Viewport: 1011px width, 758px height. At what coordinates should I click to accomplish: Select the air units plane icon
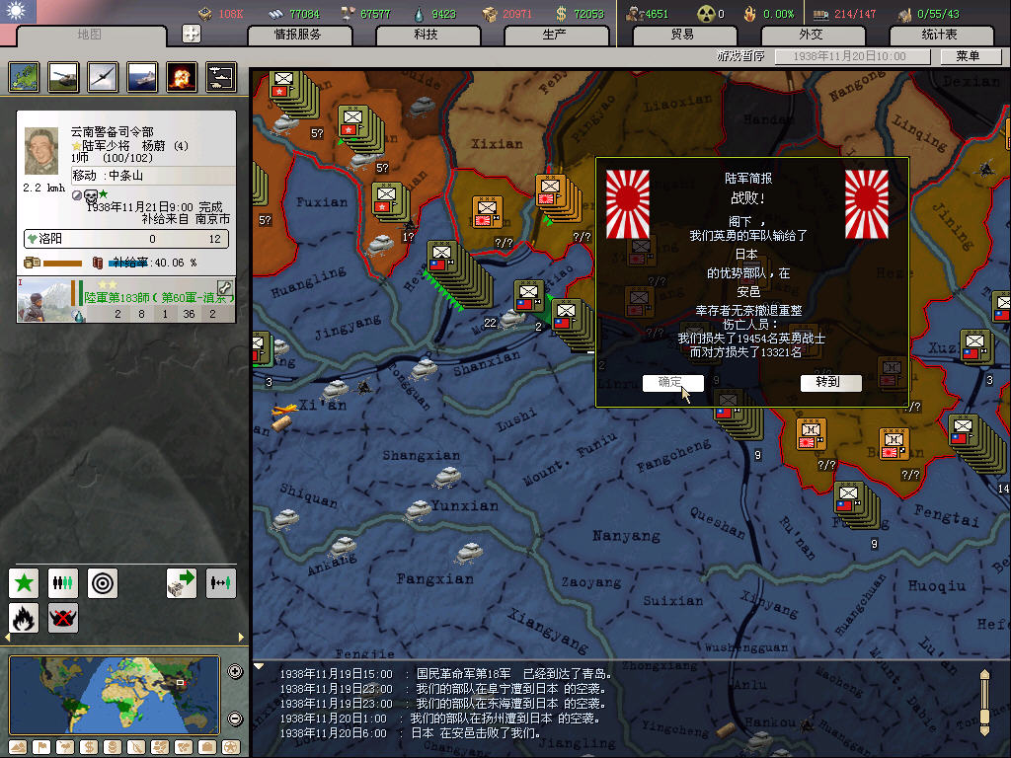(103, 77)
